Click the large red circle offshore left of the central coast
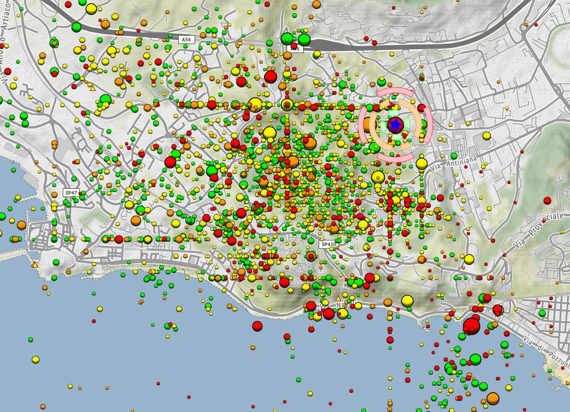The image size is (570, 412). tap(257, 326)
